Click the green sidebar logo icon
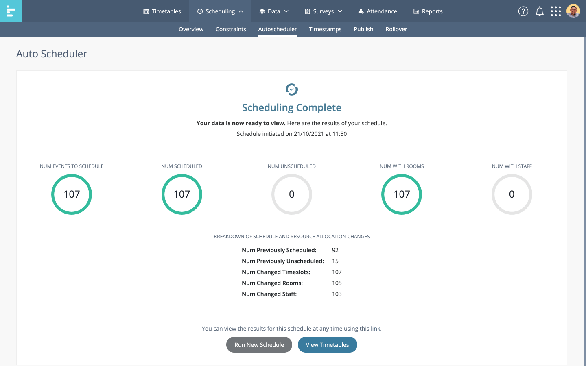This screenshot has height=366, width=586. point(11,11)
